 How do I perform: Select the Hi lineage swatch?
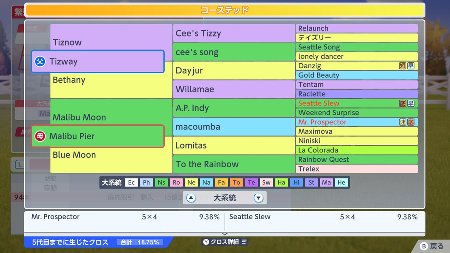click(296, 182)
